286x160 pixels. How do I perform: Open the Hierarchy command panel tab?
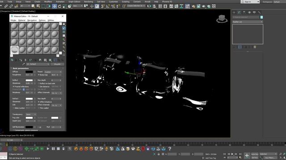tap(244, 12)
